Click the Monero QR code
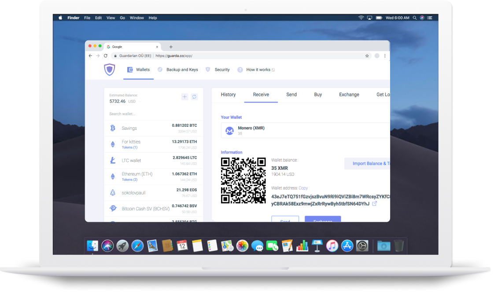Screen dimensions: 494x293 click(243, 180)
